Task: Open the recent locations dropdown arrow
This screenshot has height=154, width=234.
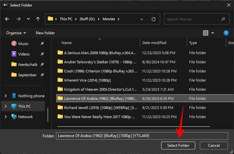Action: click(x=29, y=19)
